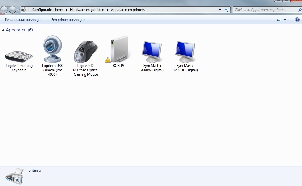Select the Logitech MX518 mouse icon
This screenshot has height=186, width=302.
(x=86, y=52)
